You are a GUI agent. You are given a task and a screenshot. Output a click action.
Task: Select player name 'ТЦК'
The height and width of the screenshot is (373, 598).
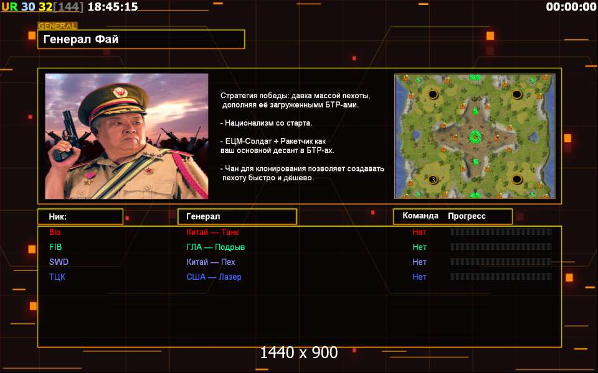[57, 277]
